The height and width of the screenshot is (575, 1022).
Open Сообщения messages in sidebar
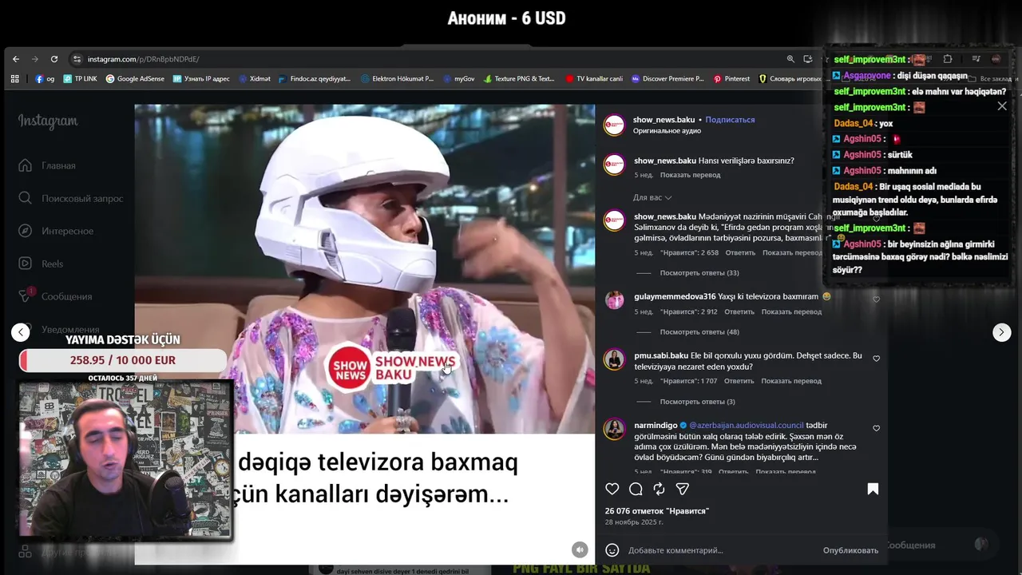point(56,296)
